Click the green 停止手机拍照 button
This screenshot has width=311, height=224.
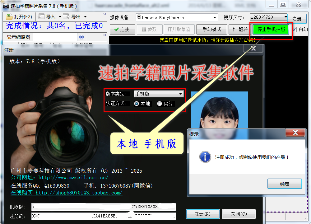[x=271, y=29]
